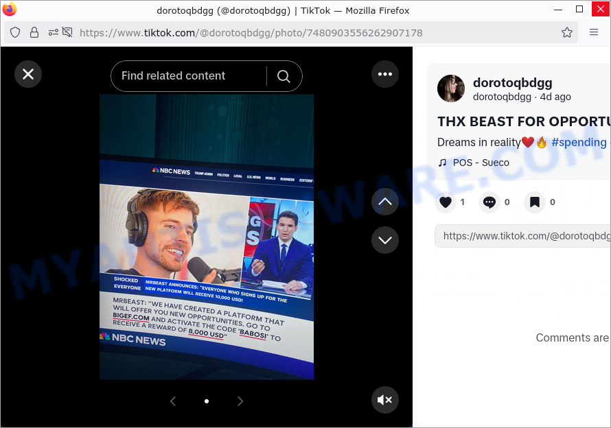This screenshot has height=428, width=611.
Task: Go to previous post with up chevron
Action: (x=384, y=202)
